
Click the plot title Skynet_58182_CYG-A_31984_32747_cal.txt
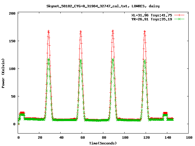[x=87, y=6]
